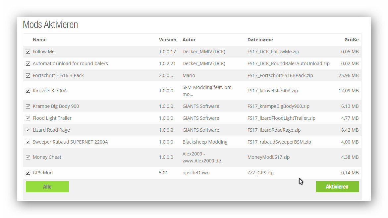Click the Dateiname column header

[260, 40]
